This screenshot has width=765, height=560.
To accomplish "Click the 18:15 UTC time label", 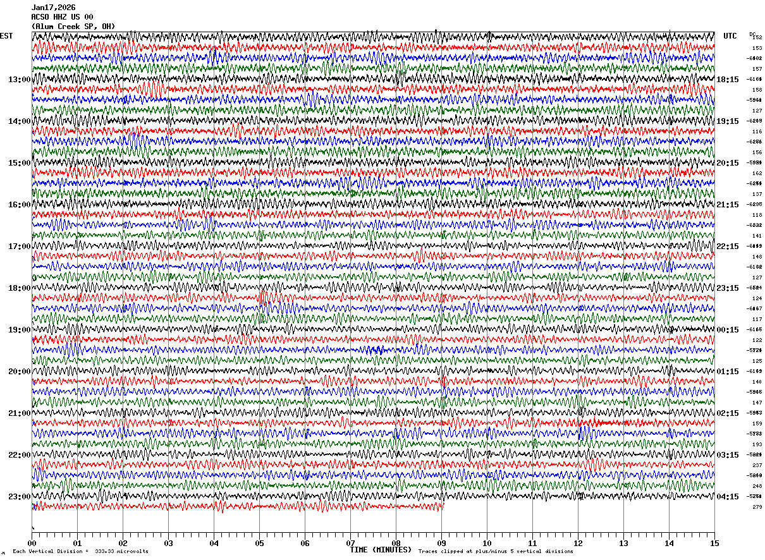I will 728,80.
